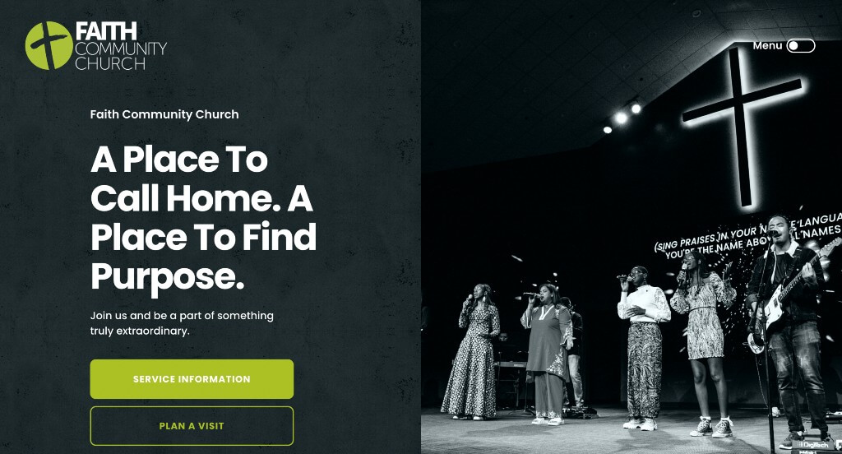Click the CHURCH word in the logo
Screen dimensions: 842x454
pos(110,63)
